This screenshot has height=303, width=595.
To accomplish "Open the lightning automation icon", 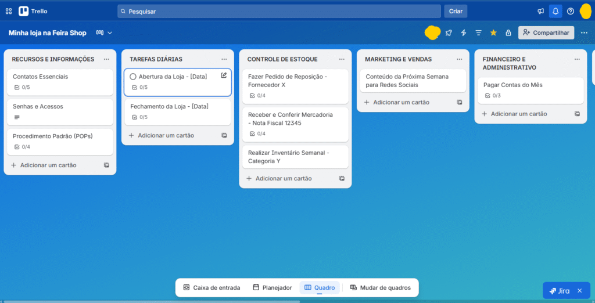I will tap(463, 33).
